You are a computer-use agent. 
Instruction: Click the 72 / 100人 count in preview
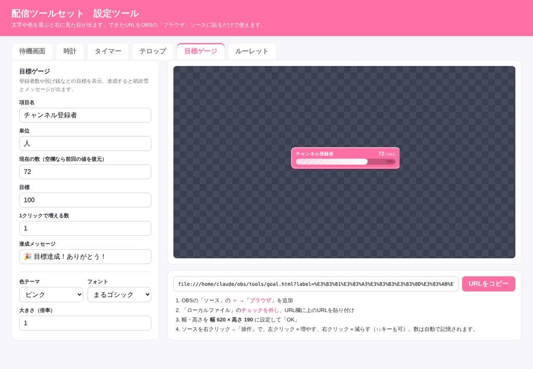pos(387,154)
